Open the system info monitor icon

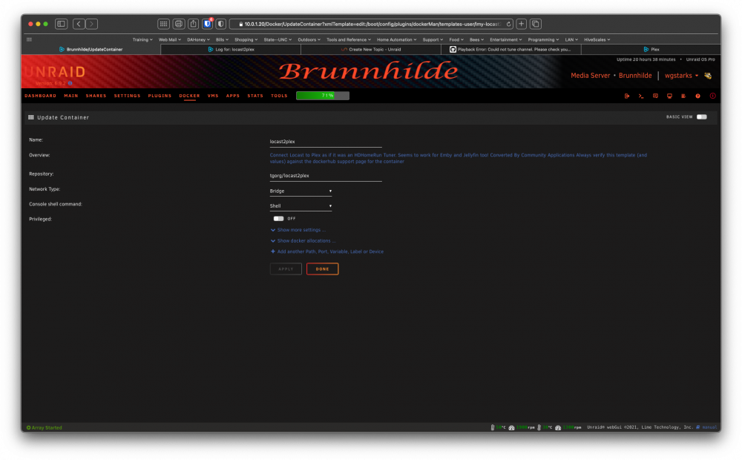(669, 96)
